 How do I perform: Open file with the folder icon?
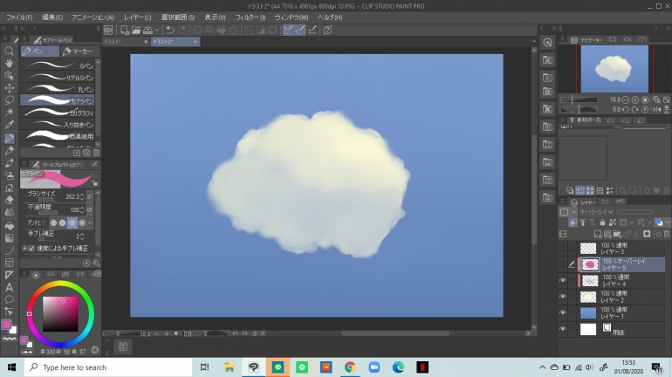pyautogui.click(x=136, y=30)
